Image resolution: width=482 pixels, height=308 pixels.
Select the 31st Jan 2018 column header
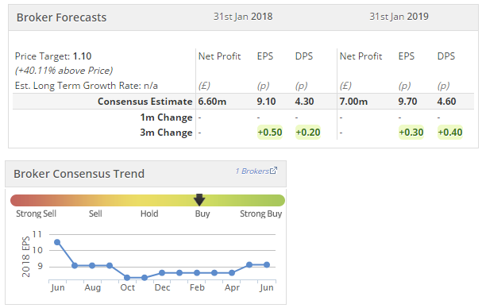243,17
